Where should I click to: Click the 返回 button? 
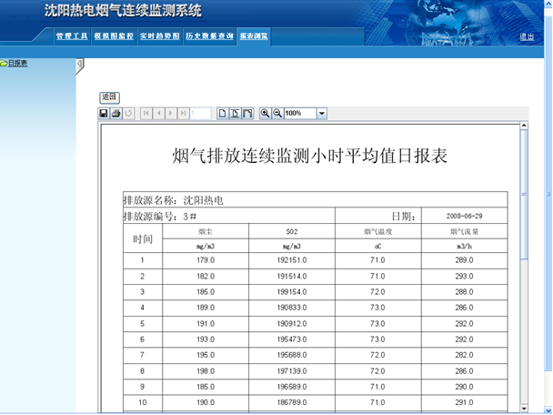(109, 96)
